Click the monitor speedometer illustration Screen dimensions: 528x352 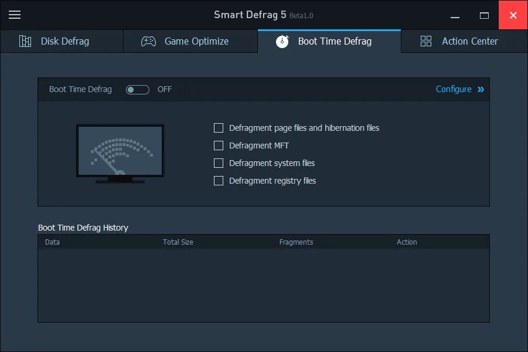coord(120,154)
